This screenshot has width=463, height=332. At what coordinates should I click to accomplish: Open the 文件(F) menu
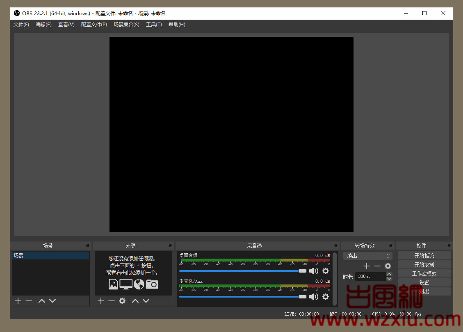click(21, 25)
